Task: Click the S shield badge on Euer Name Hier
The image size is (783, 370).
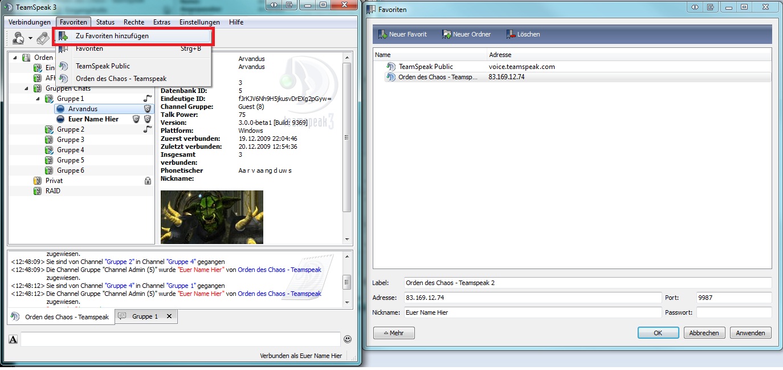Action: pos(147,119)
